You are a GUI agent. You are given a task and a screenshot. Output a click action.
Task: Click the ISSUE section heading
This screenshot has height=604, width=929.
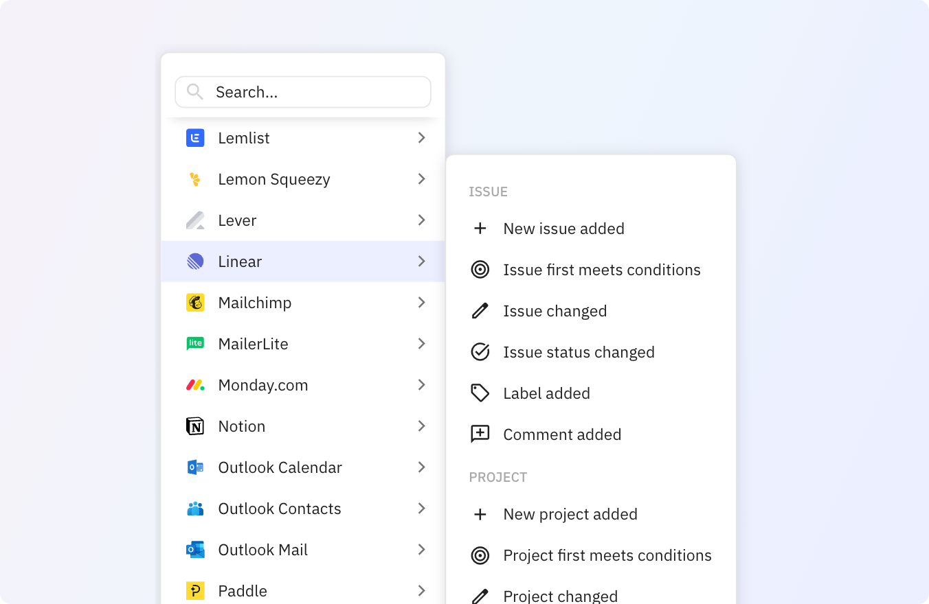tap(489, 191)
